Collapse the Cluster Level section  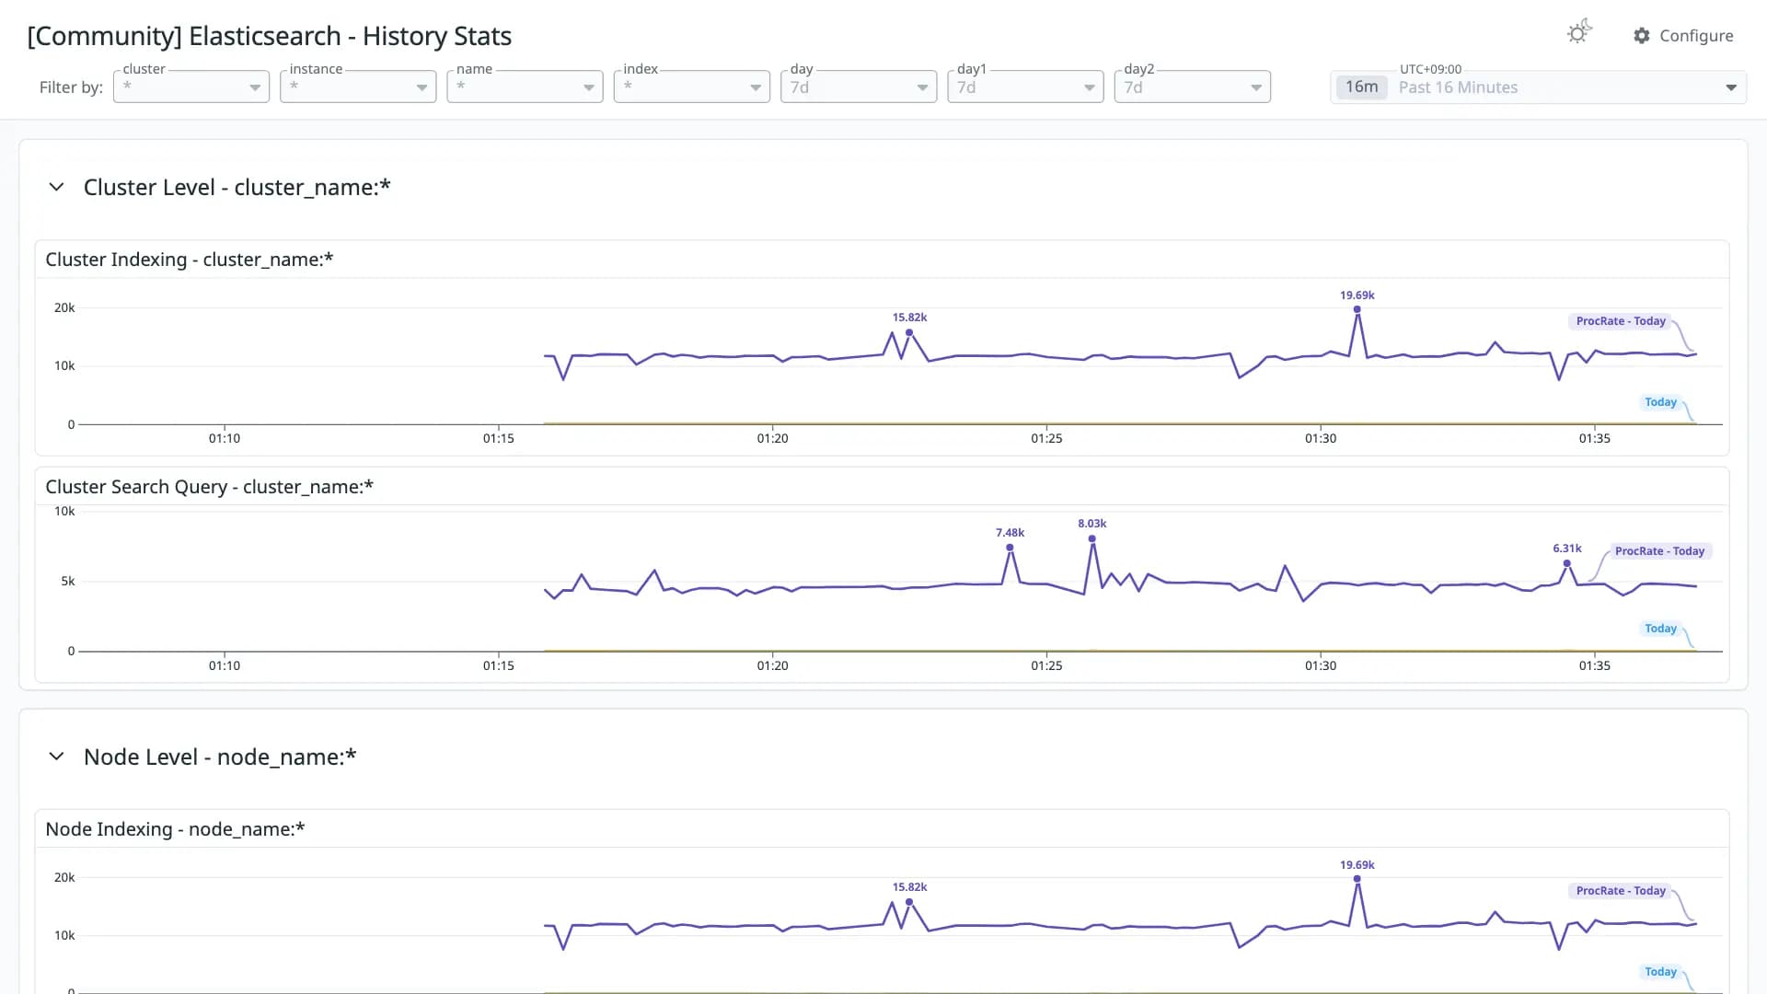coord(56,187)
